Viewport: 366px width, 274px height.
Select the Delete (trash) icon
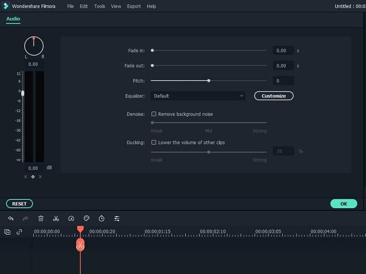tap(41, 219)
